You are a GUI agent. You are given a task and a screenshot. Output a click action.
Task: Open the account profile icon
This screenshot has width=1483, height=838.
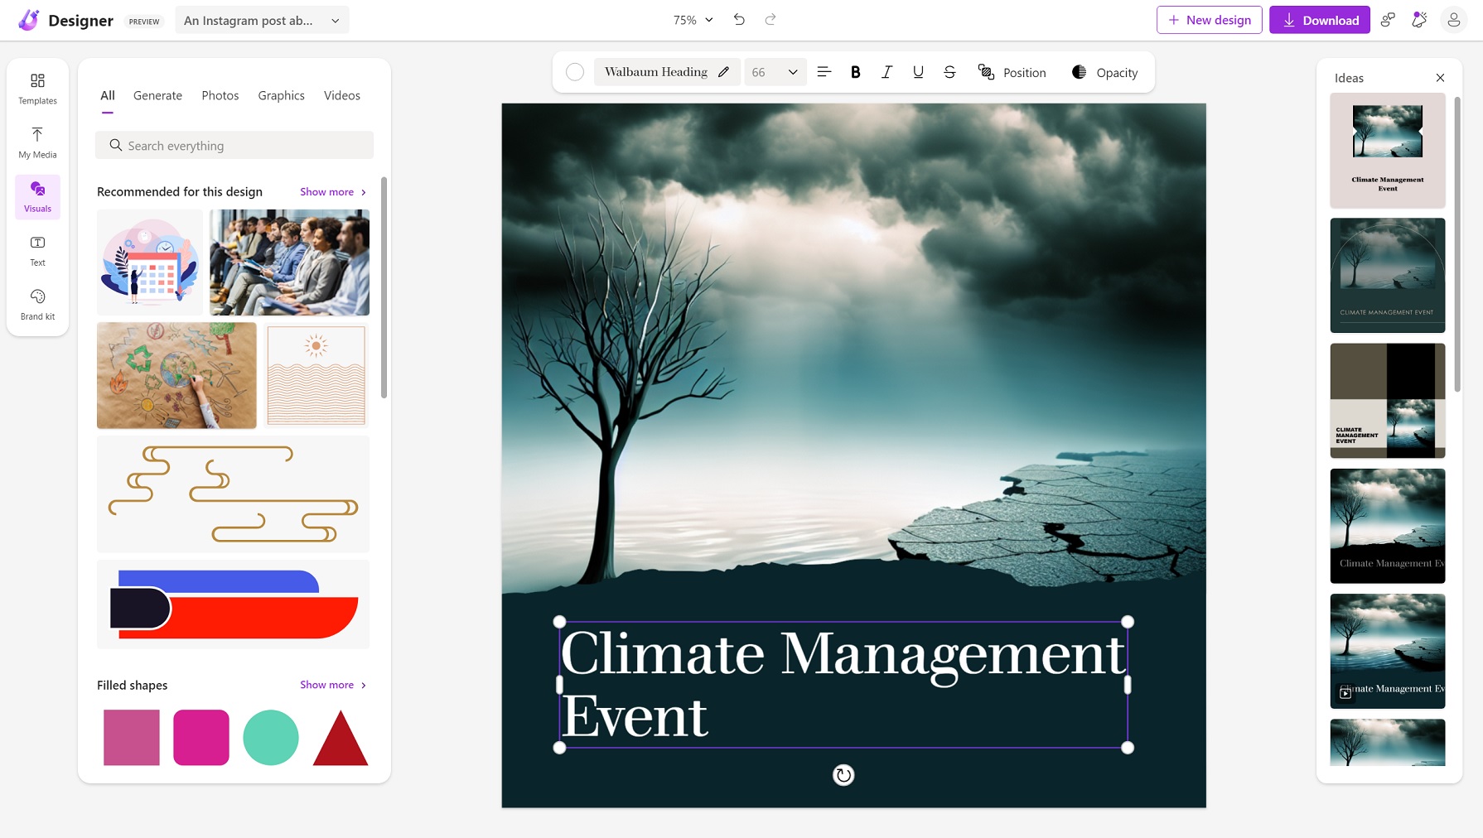pos(1453,20)
